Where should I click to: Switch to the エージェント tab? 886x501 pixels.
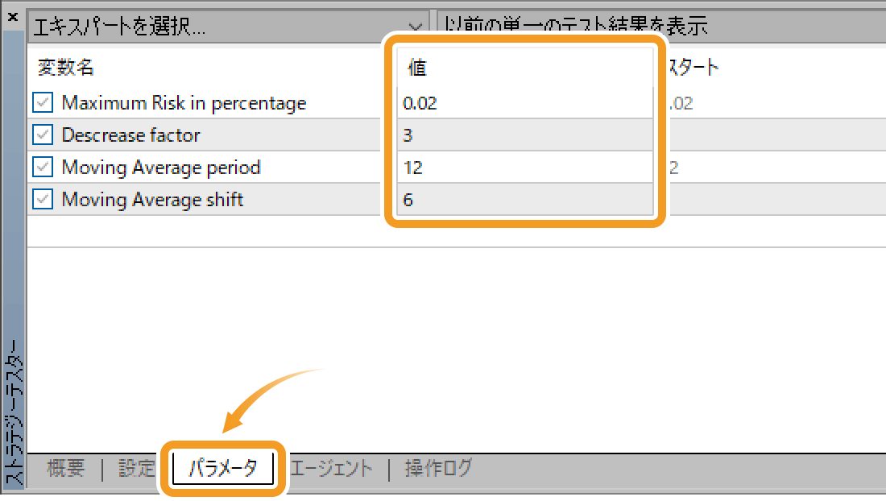[x=331, y=468]
